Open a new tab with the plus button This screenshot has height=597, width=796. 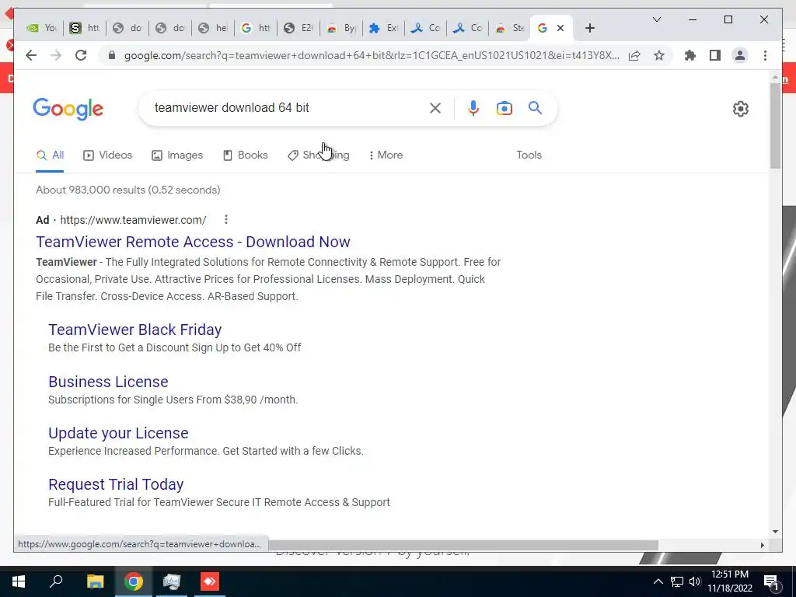pos(589,28)
